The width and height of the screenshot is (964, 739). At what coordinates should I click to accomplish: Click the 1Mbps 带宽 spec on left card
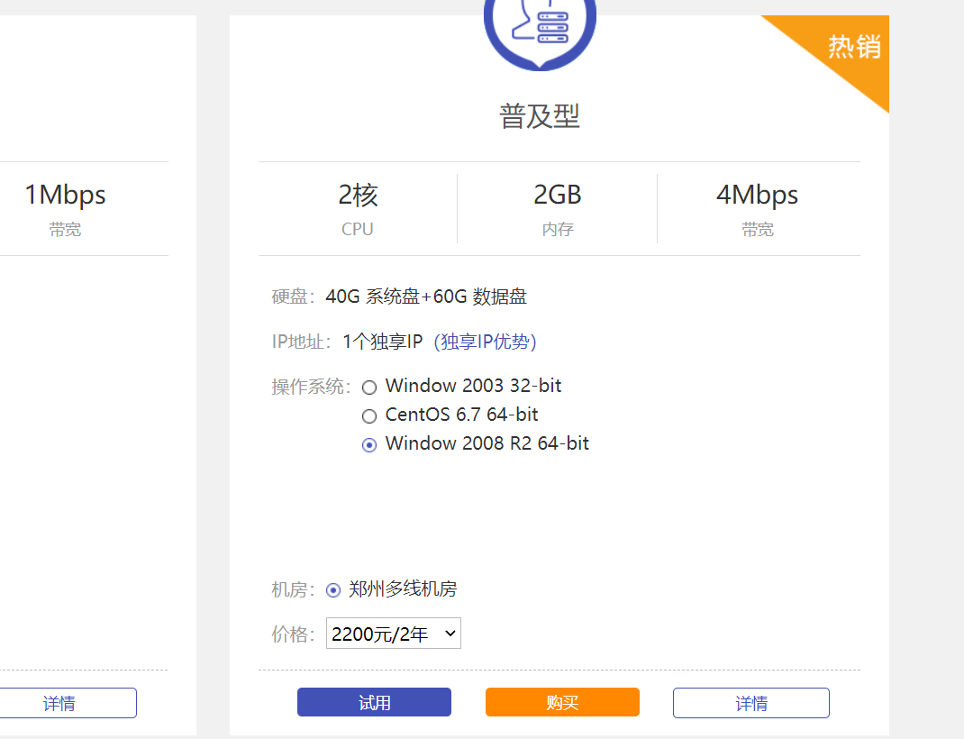pos(65,208)
